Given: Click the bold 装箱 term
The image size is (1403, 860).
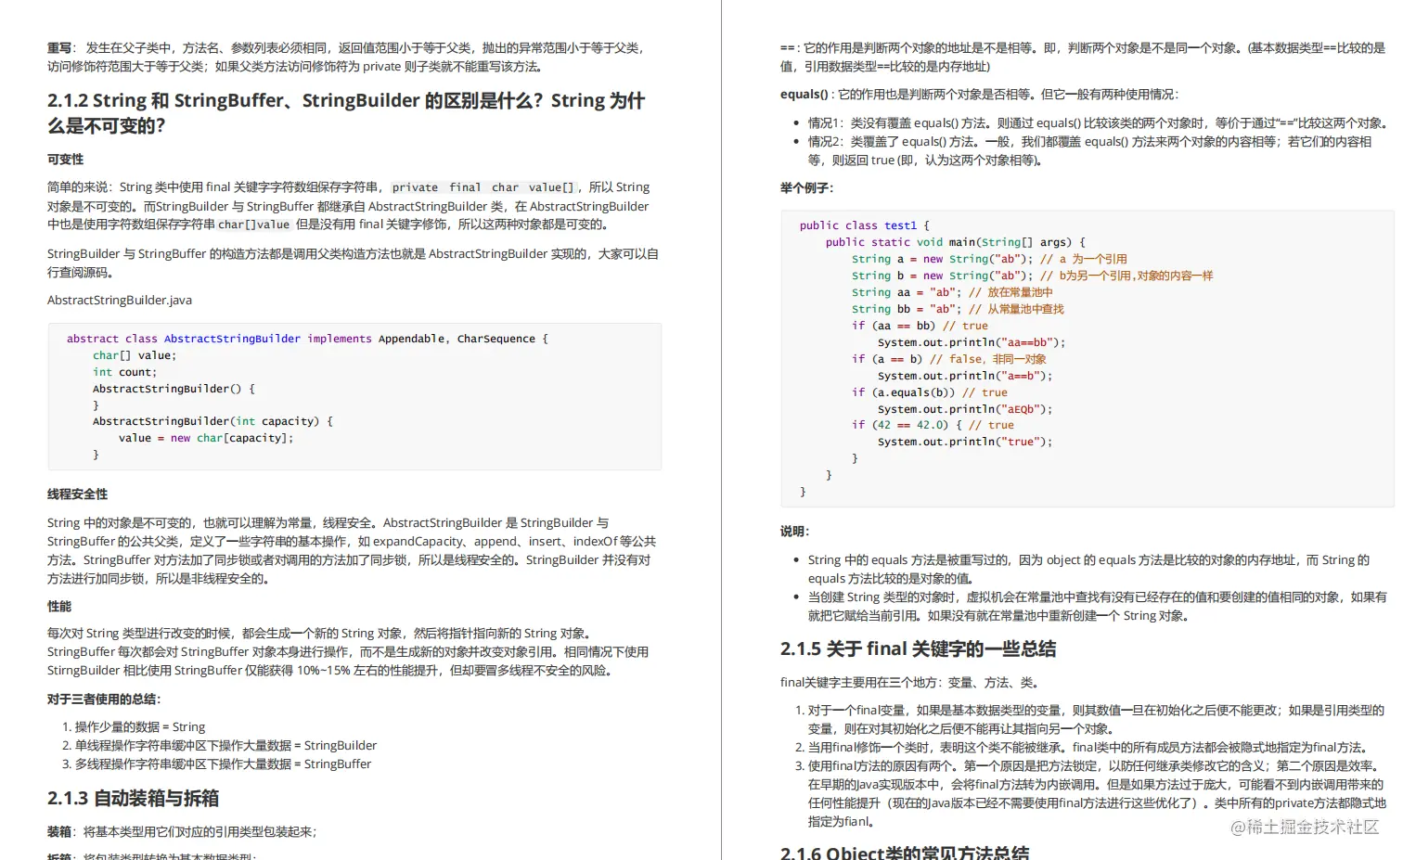Looking at the screenshot, I should coord(58,831).
